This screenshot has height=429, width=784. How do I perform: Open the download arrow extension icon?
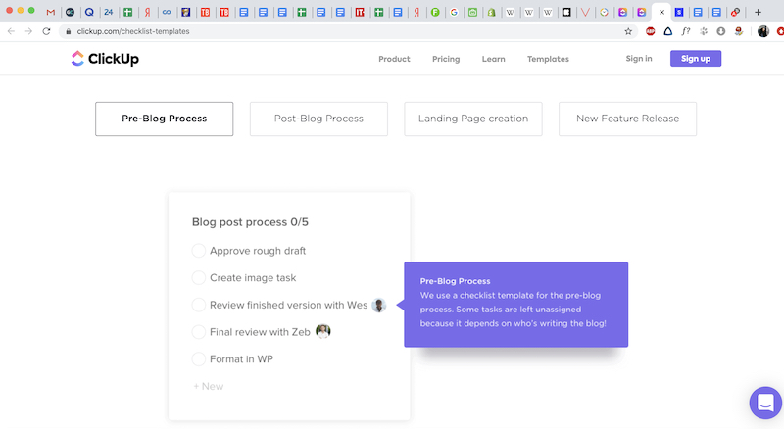720,31
